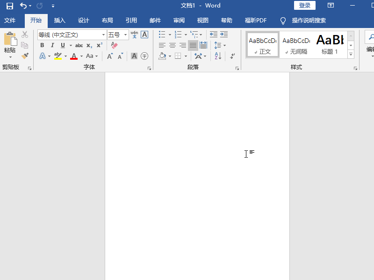Switch to the 布局 tab
The height and width of the screenshot is (280, 374).
(x=108, y=21)
